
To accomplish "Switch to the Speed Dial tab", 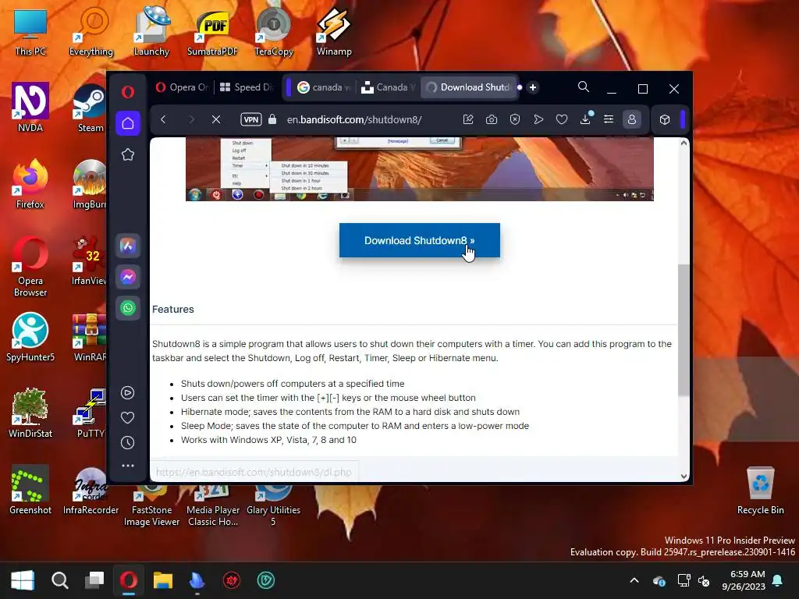I will [x=247, y=87].
